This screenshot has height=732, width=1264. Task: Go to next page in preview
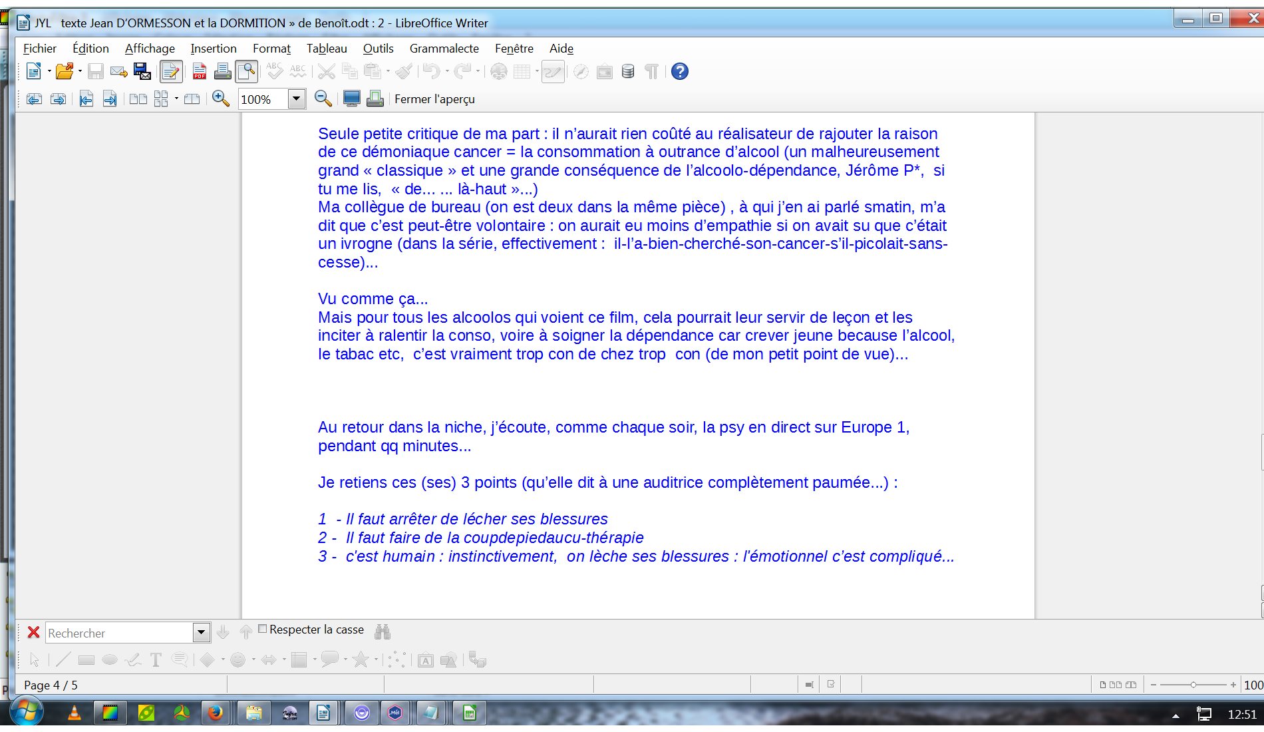tap(58, 99)
